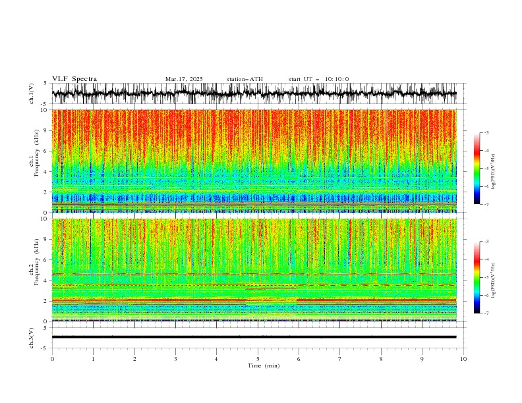Click the ch.2 log(PSD) colorbar label

pyautogui.click(x=494, y=281)
